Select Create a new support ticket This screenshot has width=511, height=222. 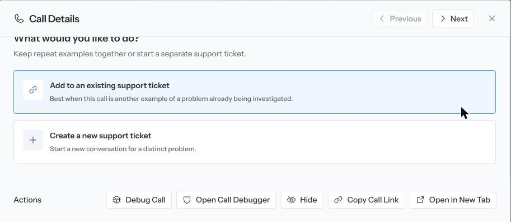point(255,142)
